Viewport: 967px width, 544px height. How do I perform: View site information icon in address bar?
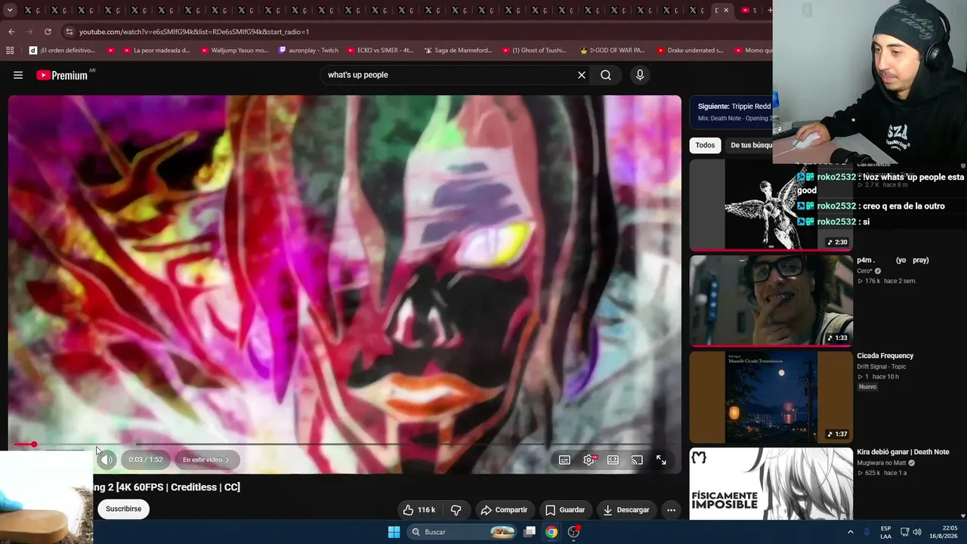69,32
